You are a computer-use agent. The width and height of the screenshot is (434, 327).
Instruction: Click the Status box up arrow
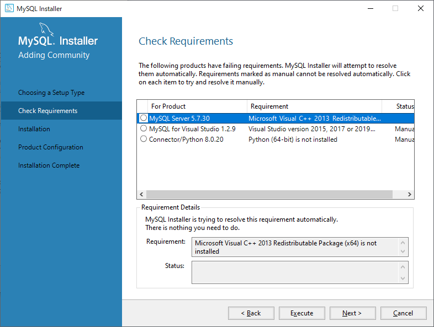pos(403,267)
